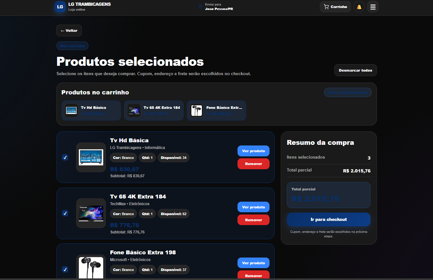The image size is (433, 280).
Task: Click the Voltar back button
Action: (x=69, y=31)
